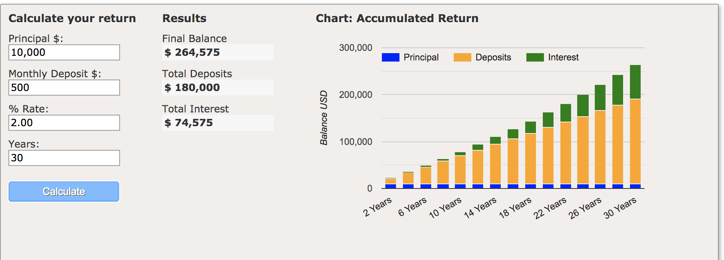Click the Final Balance result value
The width and height of the screenshot is (724, 260).
[x=192, y=52]
